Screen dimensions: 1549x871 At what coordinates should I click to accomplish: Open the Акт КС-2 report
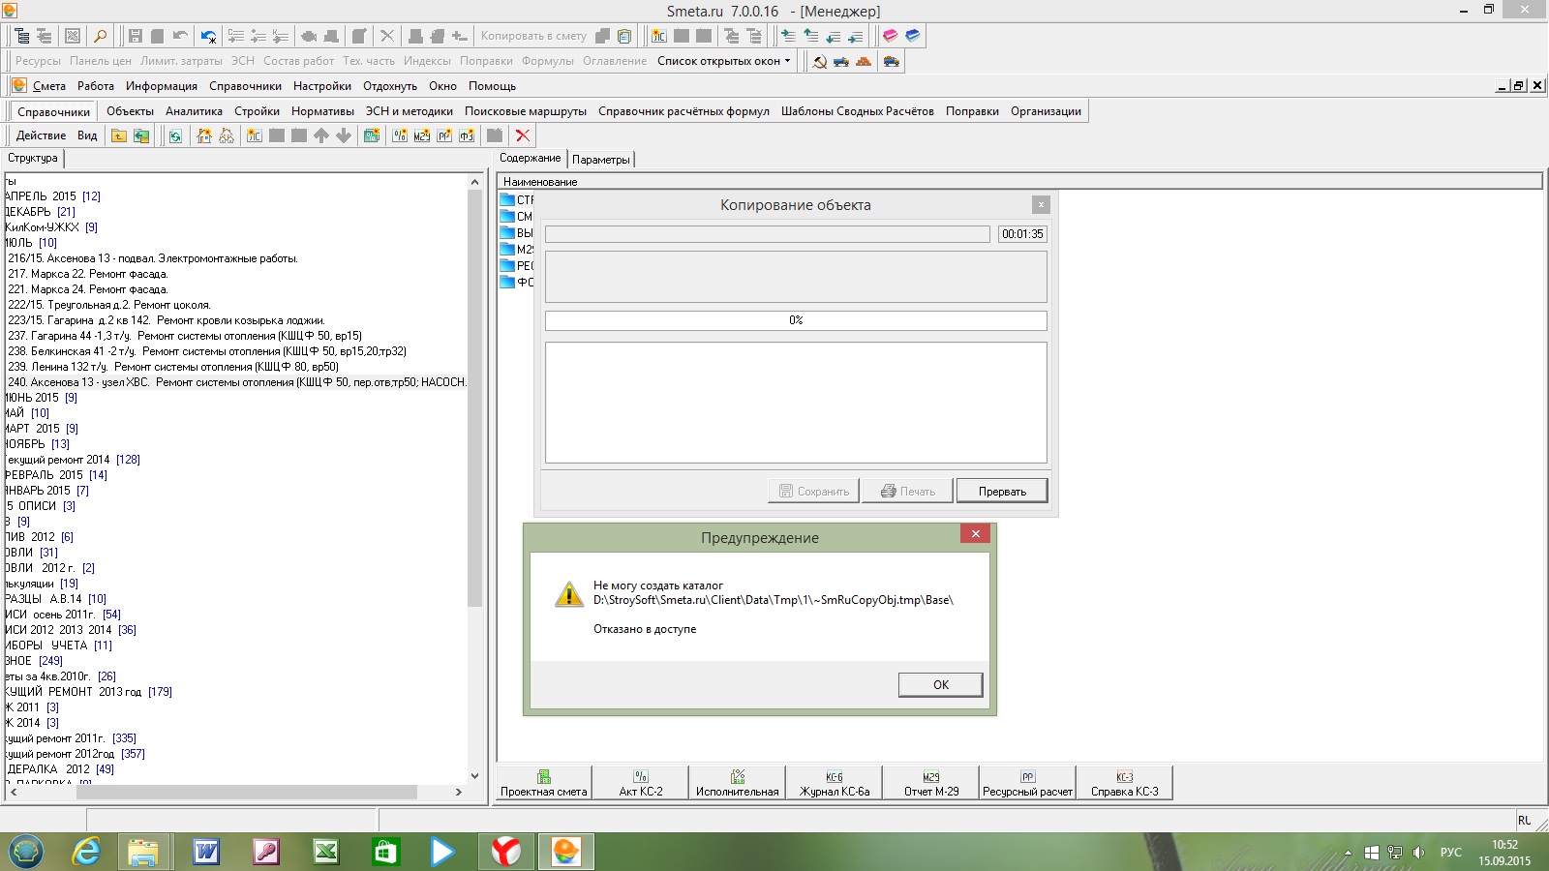point(641,783)
